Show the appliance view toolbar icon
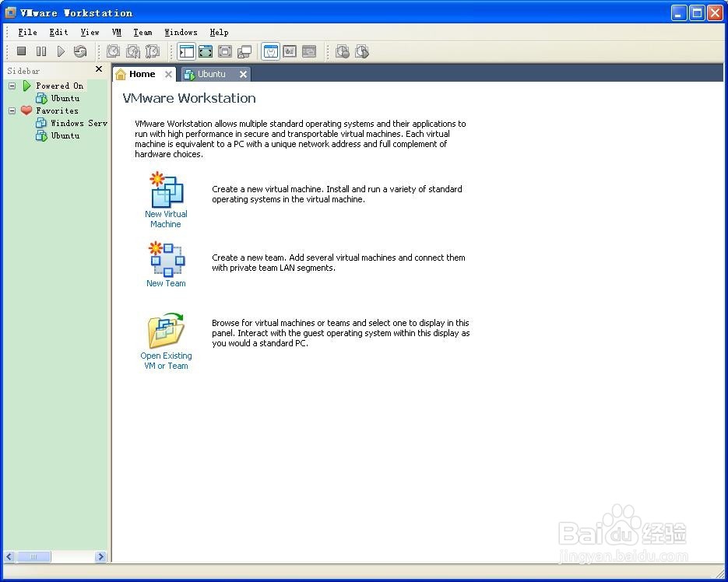Screen dimensions: 728x582 click(290, 51)
